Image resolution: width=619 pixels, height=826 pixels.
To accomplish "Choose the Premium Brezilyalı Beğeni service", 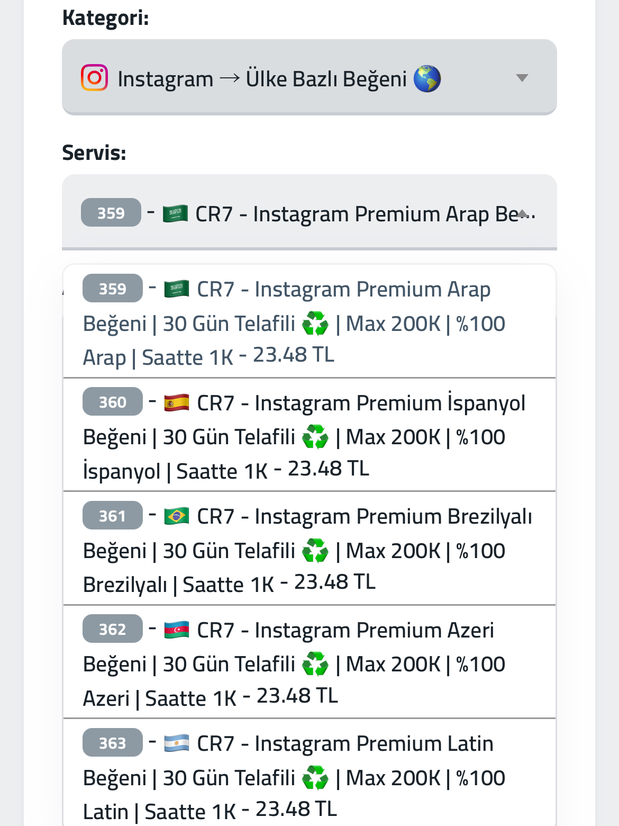I will click(309, 548).
